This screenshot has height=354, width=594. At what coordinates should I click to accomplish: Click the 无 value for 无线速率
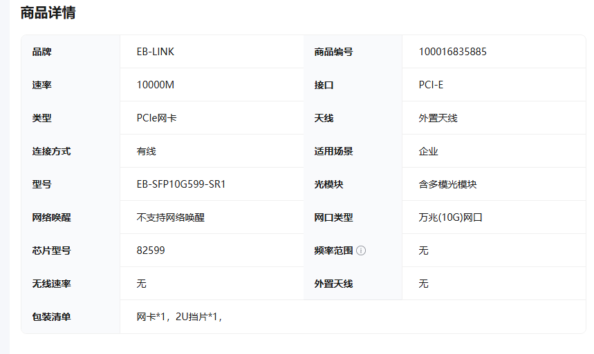coord(141,284)
